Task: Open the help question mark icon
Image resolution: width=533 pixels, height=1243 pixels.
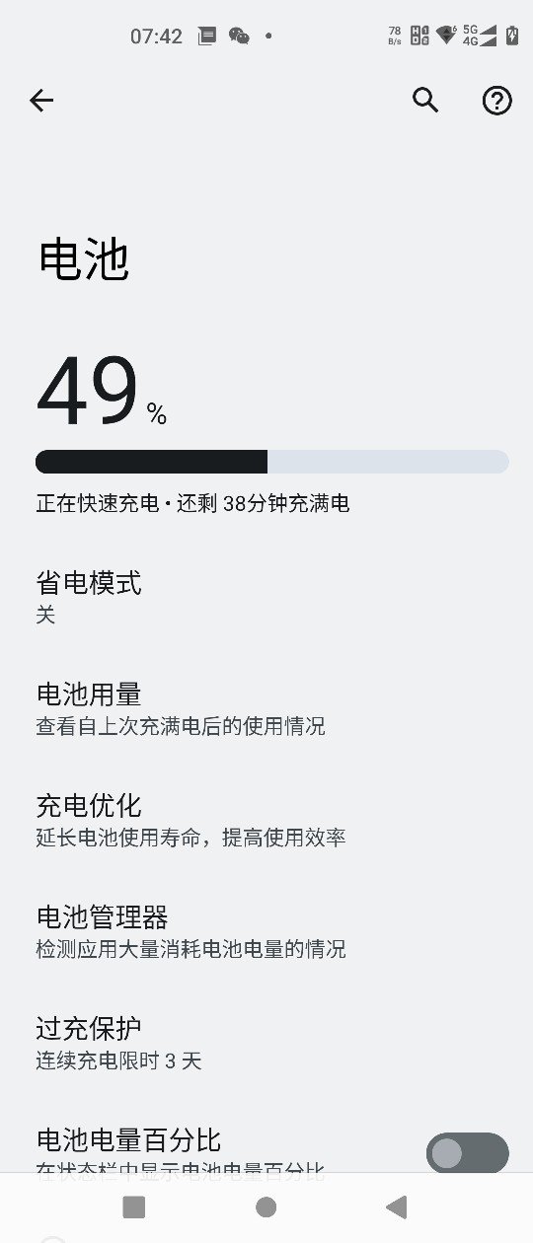Action: point(496,100)
